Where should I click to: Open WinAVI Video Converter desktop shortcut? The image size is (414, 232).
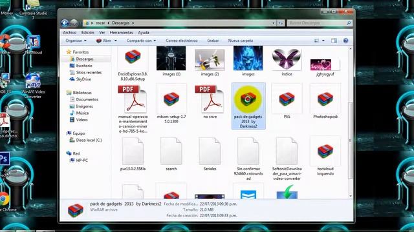[33, 86]
